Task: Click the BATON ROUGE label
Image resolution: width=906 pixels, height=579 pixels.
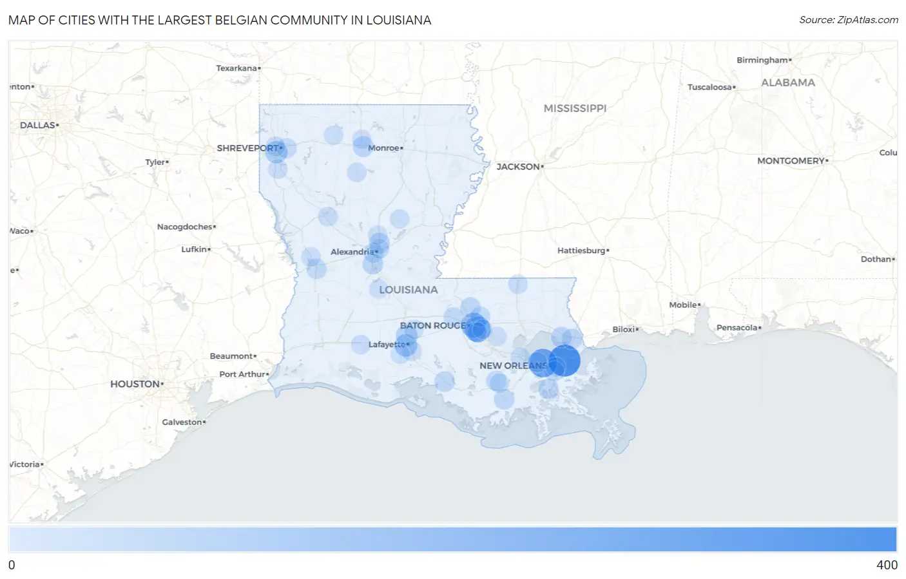Action: [x=432, y=326]
